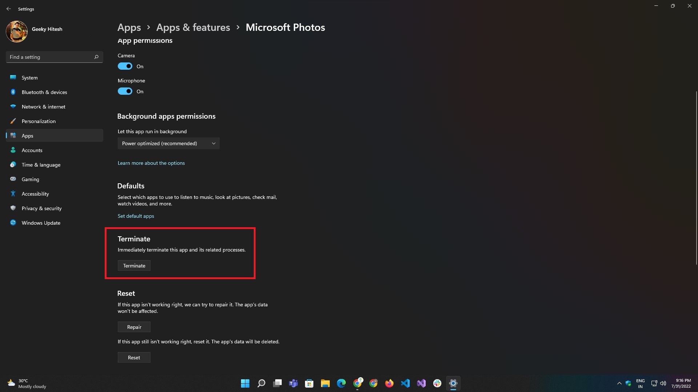The height and width of the screenshot is (392, 698).
Task: Open Visual Studio Code from the taskbar
Action: (405, 383)
